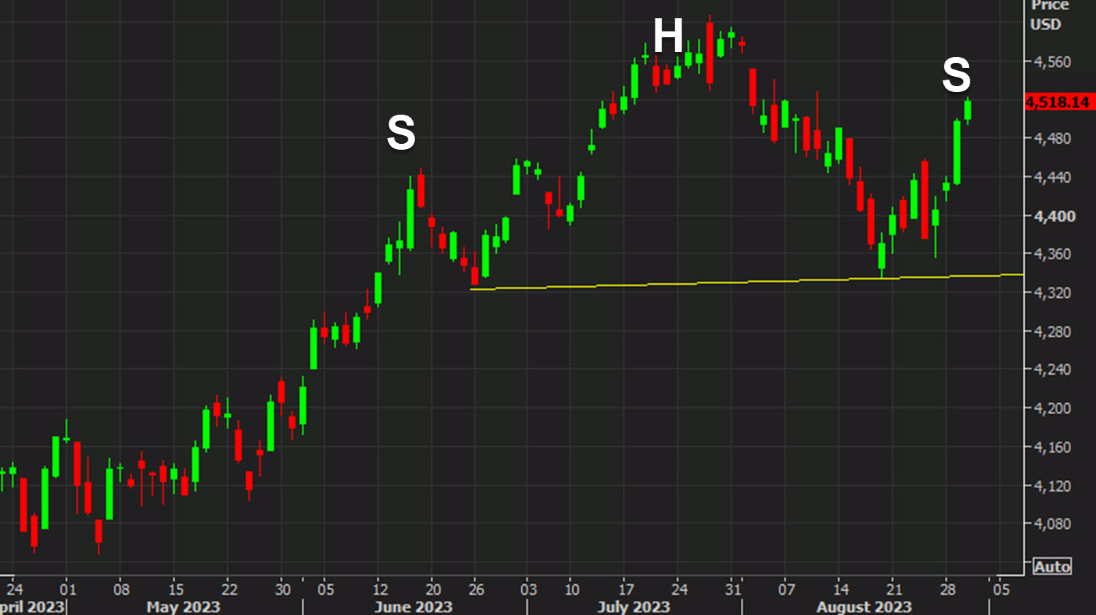Click the date tick 14 in August
The width and height of the screenshot is (1096, 615).
click(x=841, y=589)
